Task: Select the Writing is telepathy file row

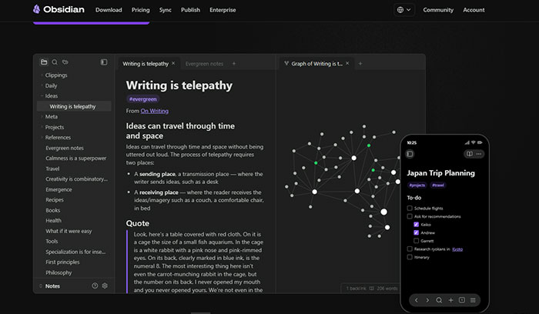Action: coord(74,106)
